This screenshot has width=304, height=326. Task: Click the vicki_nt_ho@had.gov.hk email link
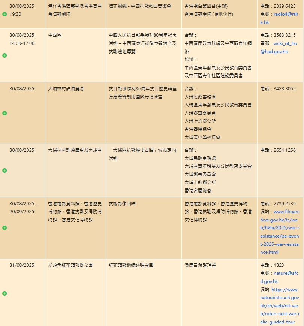[x=279, y=47]
